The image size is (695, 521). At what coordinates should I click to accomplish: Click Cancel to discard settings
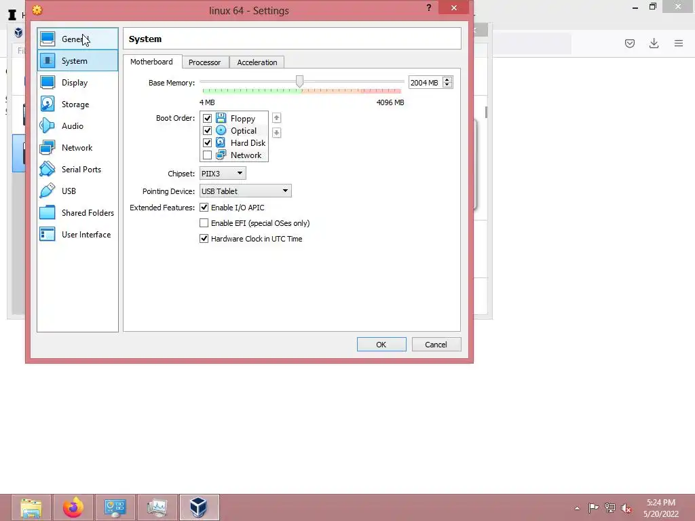point(436,344)
